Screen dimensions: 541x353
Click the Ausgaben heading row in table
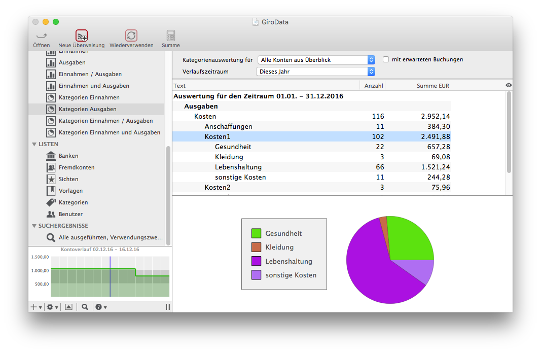coord(312,107)
